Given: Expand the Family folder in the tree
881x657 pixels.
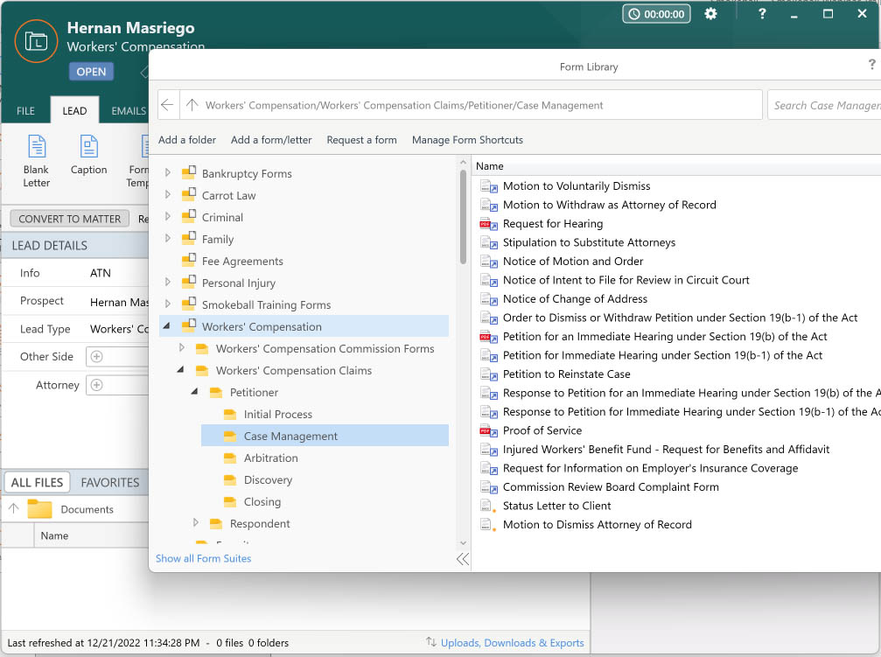Looking at the screenshot, I should tap(167, 239).
